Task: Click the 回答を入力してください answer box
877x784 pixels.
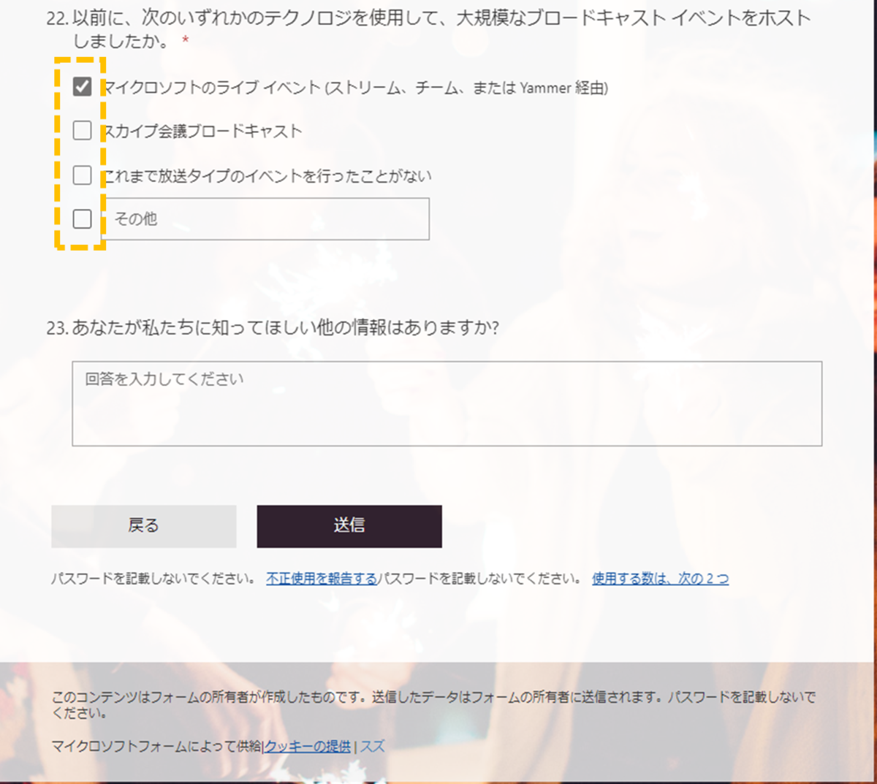Action: [x=447, y=403]
